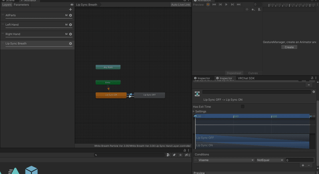Select orange Lip Sync ON state
Screen dimensions: 319x174
[111, 95]
